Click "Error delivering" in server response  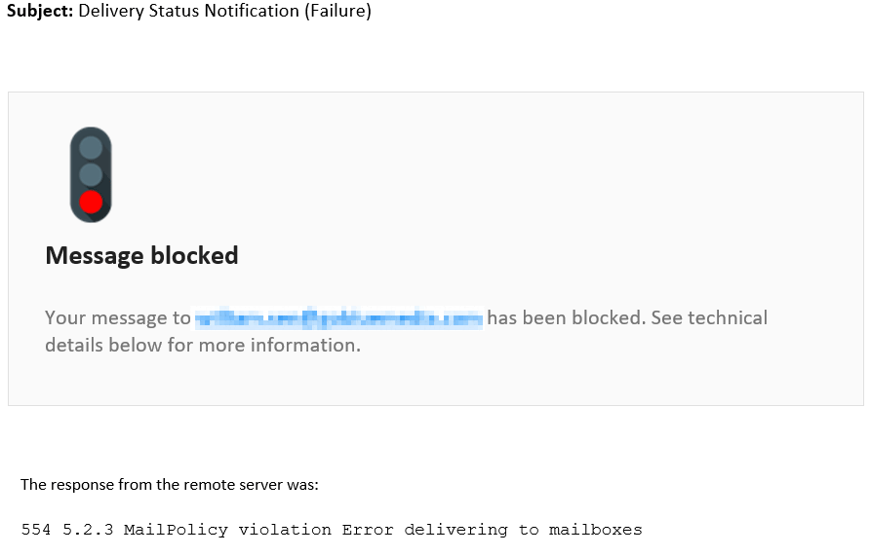(x=425, y=530)
